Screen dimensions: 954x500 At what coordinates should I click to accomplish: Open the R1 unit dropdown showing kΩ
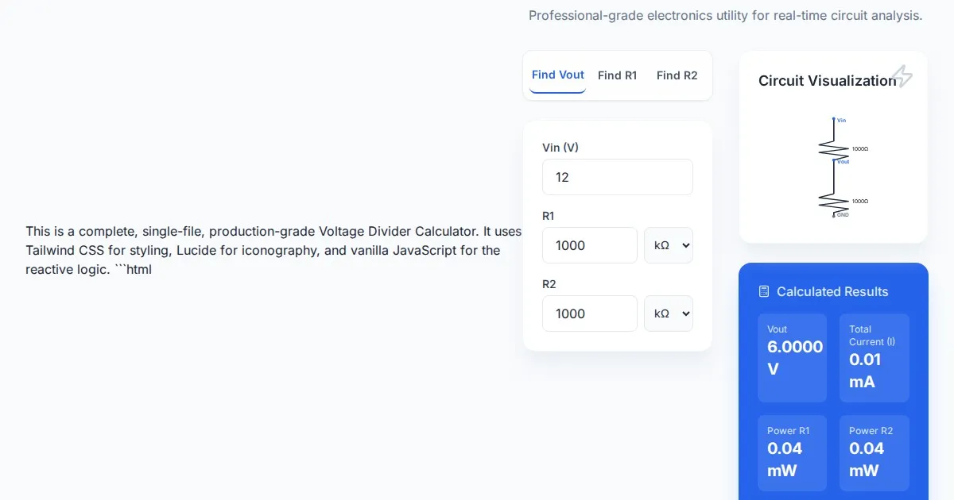click(x=668, y=245)
